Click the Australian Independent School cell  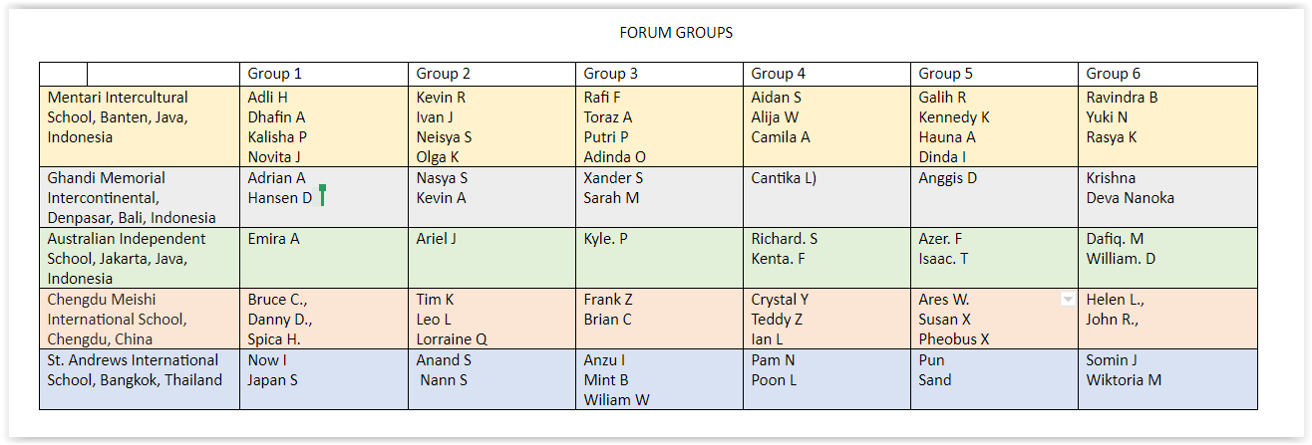pyautogui.click(x=140, y=258)
